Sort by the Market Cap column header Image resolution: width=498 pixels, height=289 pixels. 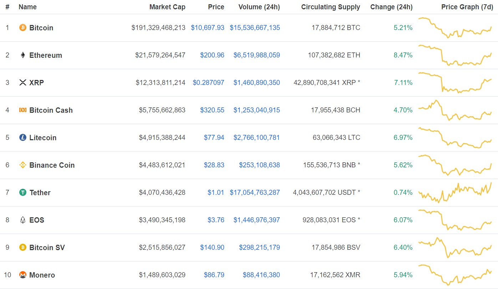[x=167, y=7]
